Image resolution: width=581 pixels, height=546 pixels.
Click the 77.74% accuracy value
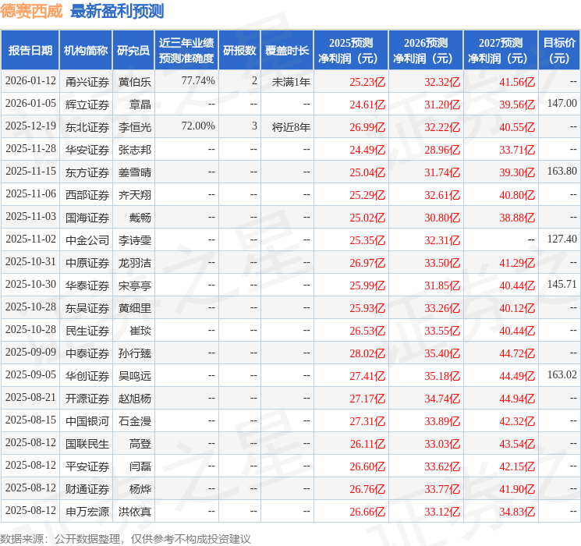198,81
